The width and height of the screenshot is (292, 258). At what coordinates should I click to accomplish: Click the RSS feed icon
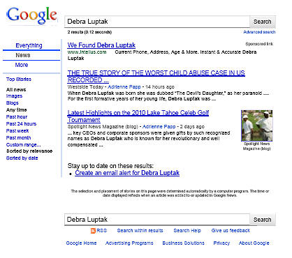tap(93, 231)
